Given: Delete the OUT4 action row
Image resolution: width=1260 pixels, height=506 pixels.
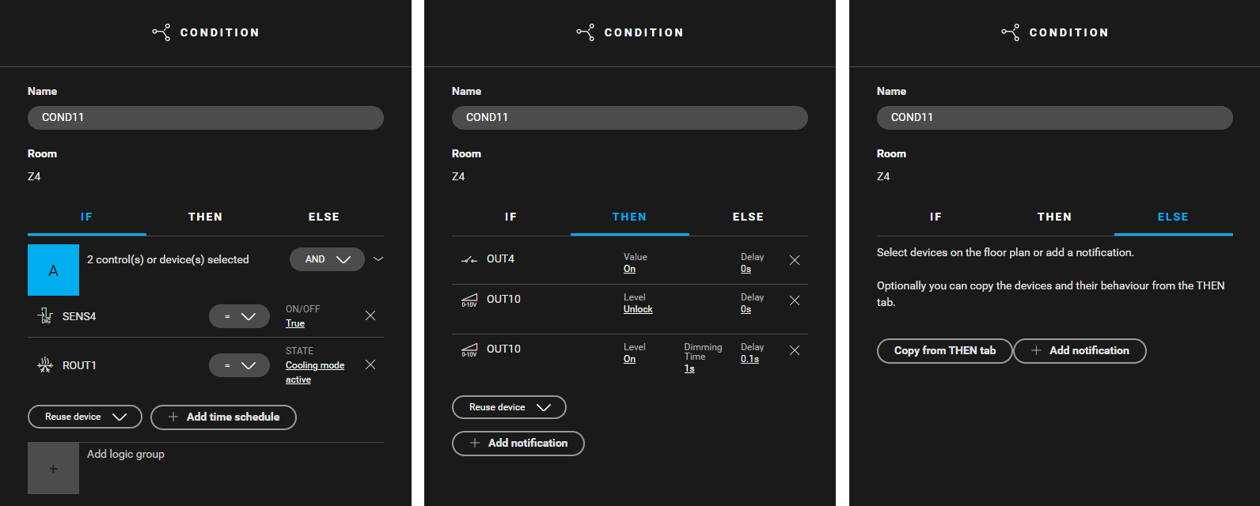Looking at the screenshot, I should (795, 260).
